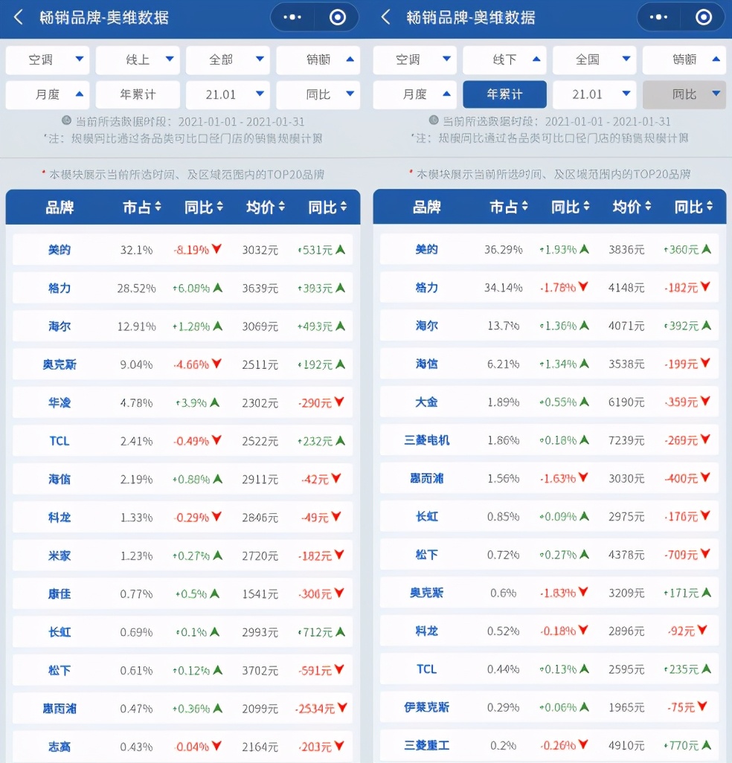The image size is (732, 763).
Task: Toggle the greyed-out 同比 filter button
Action: tap(684, 94)
